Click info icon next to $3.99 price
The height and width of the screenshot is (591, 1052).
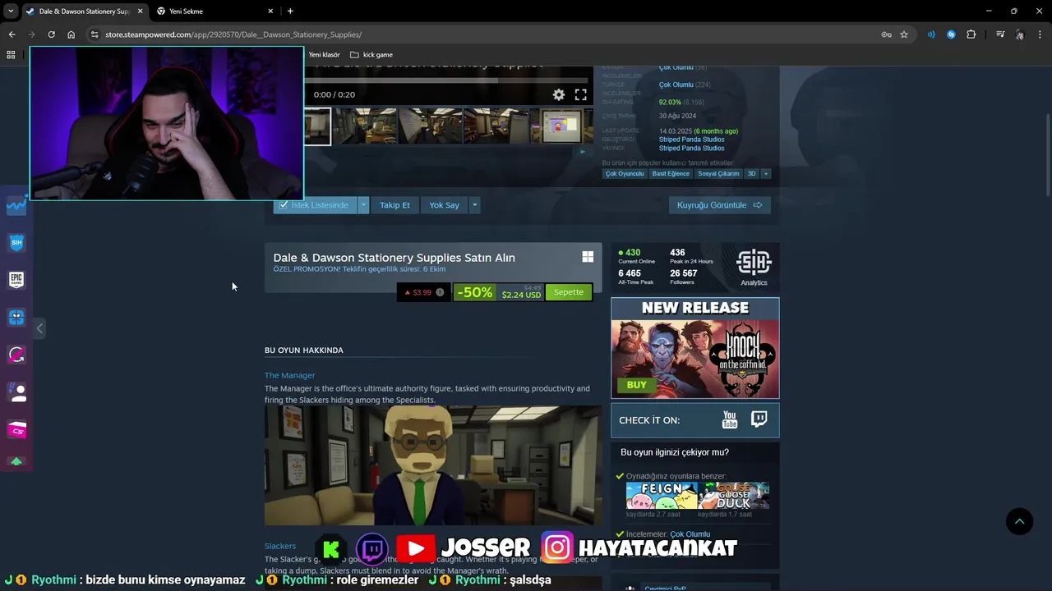point(440,292)
